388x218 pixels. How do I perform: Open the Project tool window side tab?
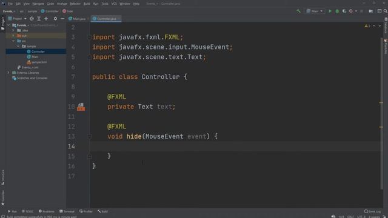click(2, 24)
